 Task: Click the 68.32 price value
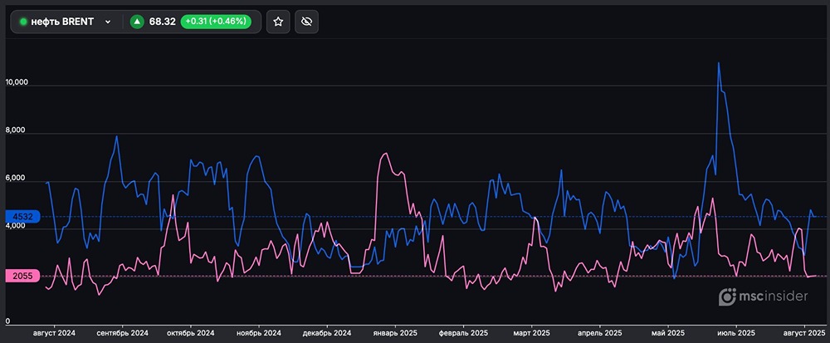[x=162, y=22]
